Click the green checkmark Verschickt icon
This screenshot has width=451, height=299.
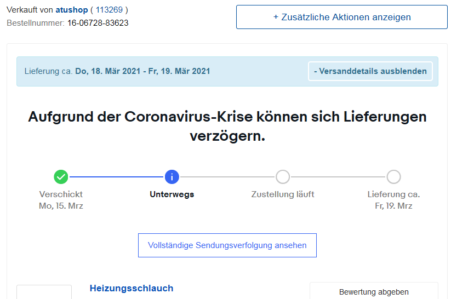[61, 177]
